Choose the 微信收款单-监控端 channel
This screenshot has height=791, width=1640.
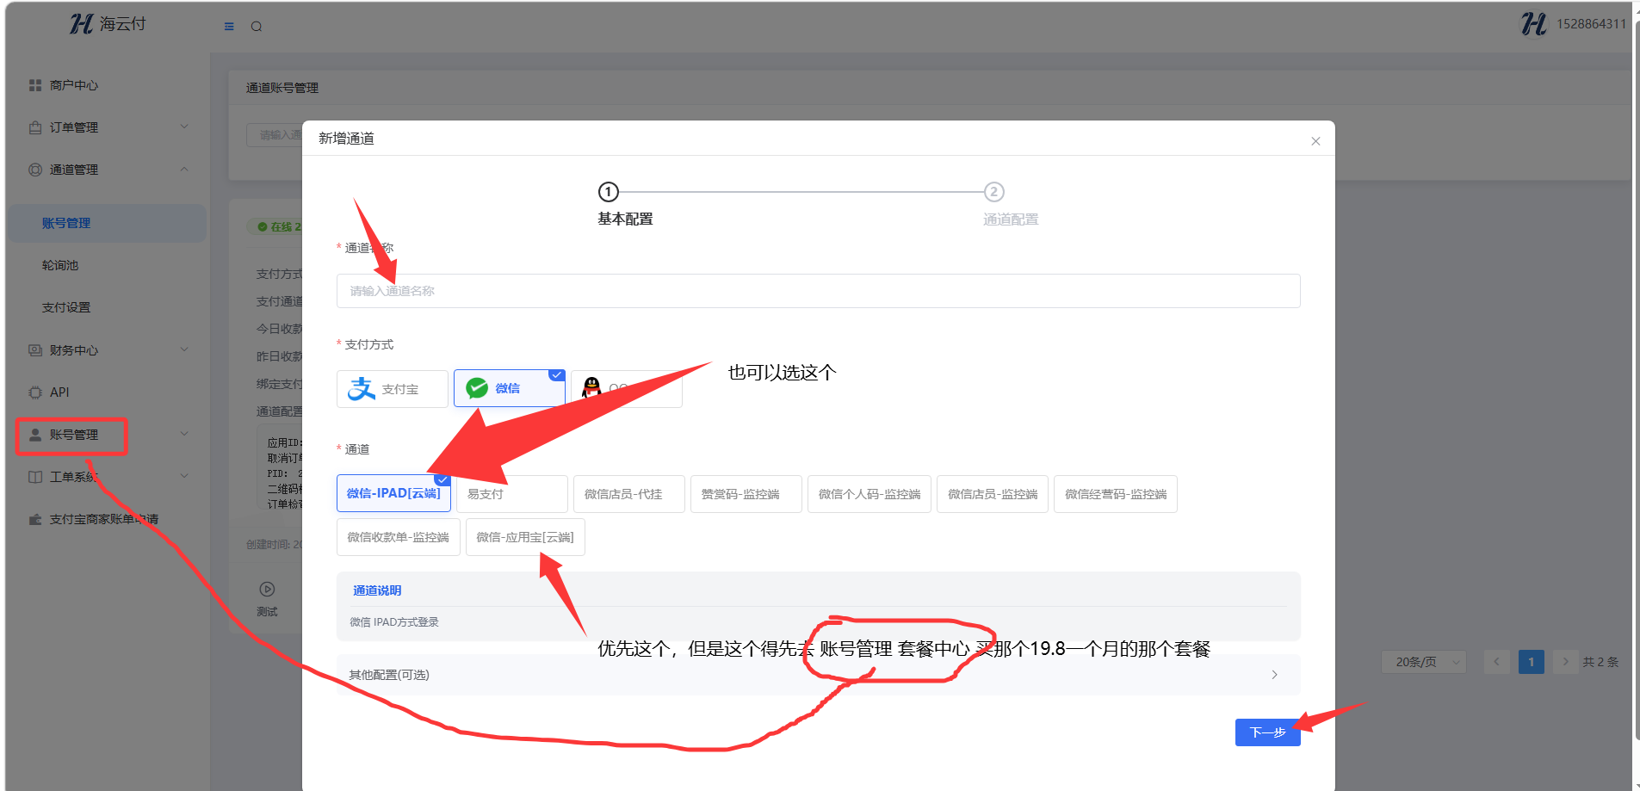coord(399,537)
